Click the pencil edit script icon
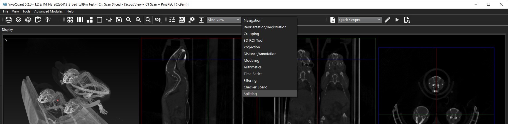The width and height of the screenshot is (508, 124). pyautogui.click(x=387, y=20)
